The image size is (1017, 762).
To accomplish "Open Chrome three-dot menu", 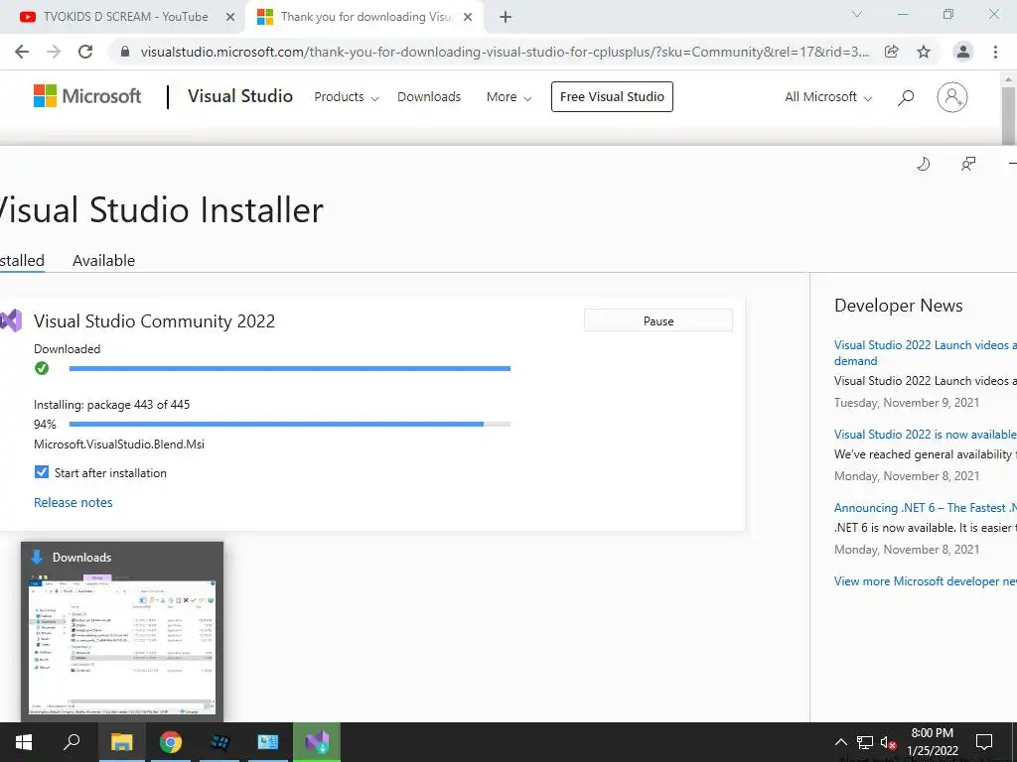I will point(995,52).
